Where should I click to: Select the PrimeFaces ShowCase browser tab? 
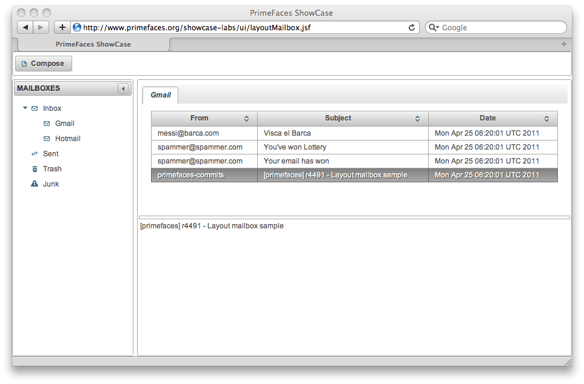[93, 44]
